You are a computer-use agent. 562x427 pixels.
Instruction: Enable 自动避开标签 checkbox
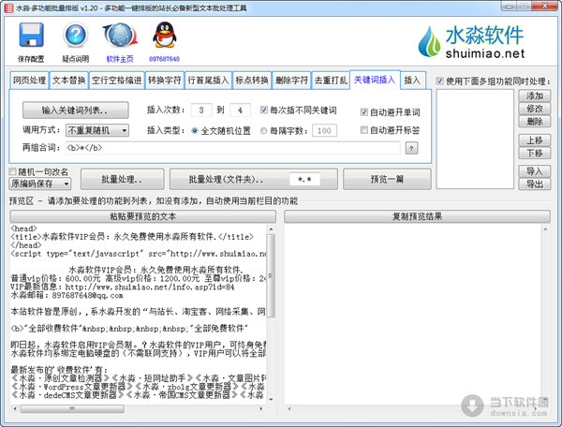363,129
